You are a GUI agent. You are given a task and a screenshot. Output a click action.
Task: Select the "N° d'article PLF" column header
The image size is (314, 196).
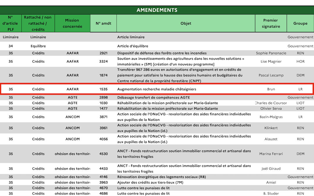(x=10, y=23)
